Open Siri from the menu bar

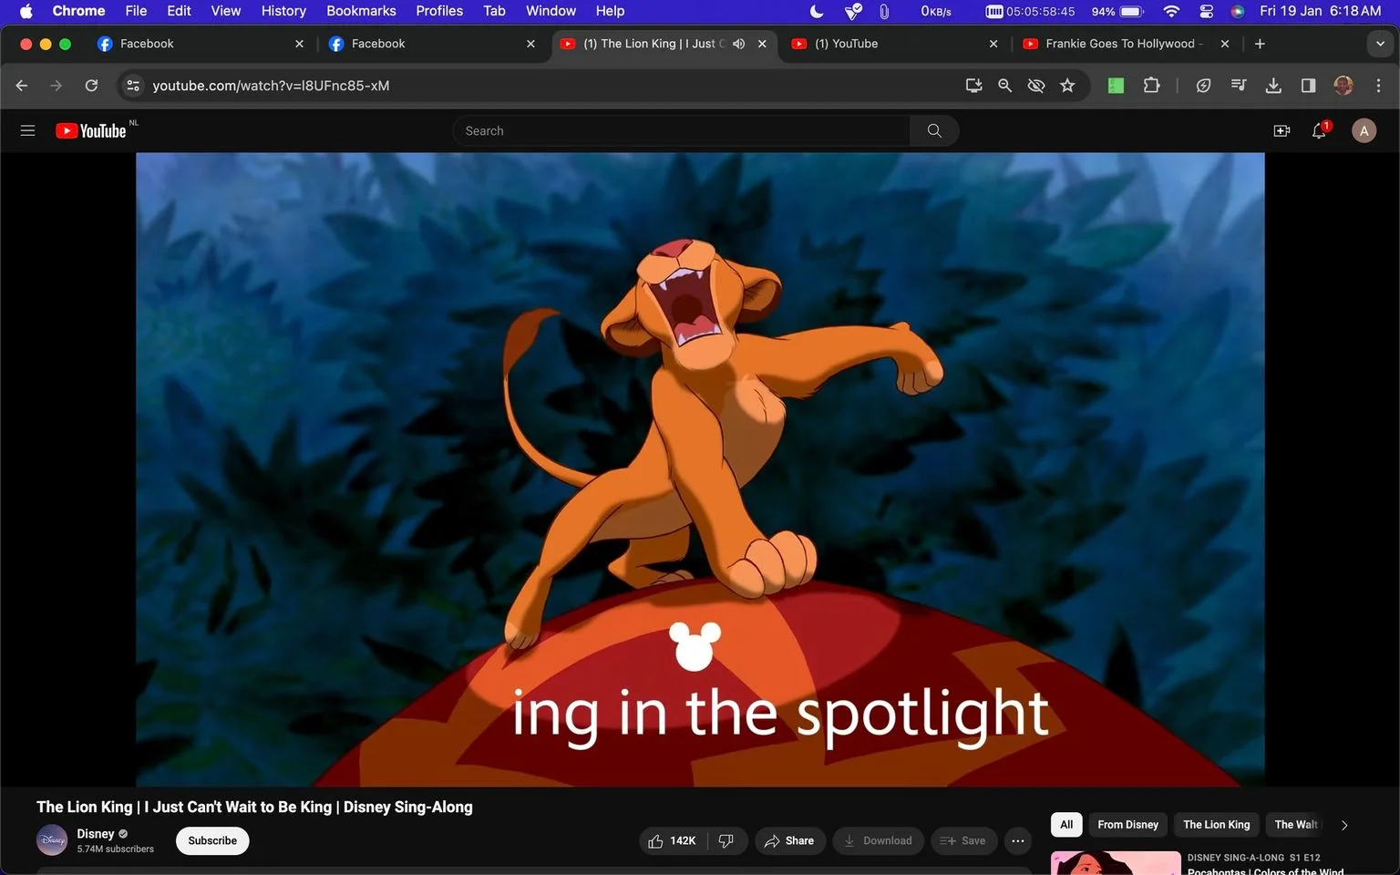1238,11
